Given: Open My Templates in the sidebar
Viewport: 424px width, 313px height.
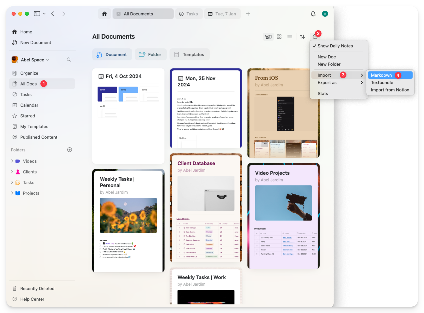Looking at the screenshot, I should pyautogui.click(x=42, y=127).
